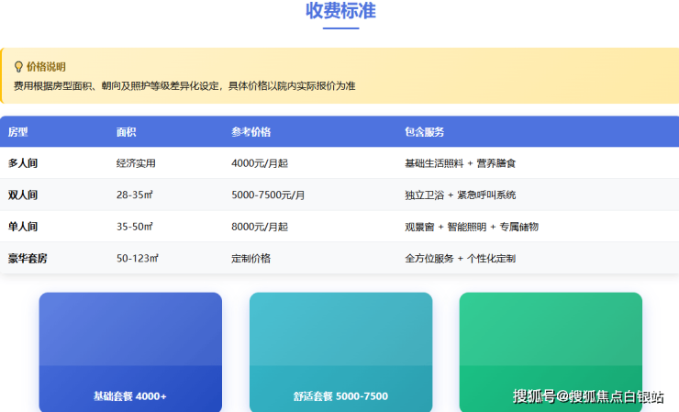Select the 多人间 room type row

pyautogui.click(x=23, y=163)
